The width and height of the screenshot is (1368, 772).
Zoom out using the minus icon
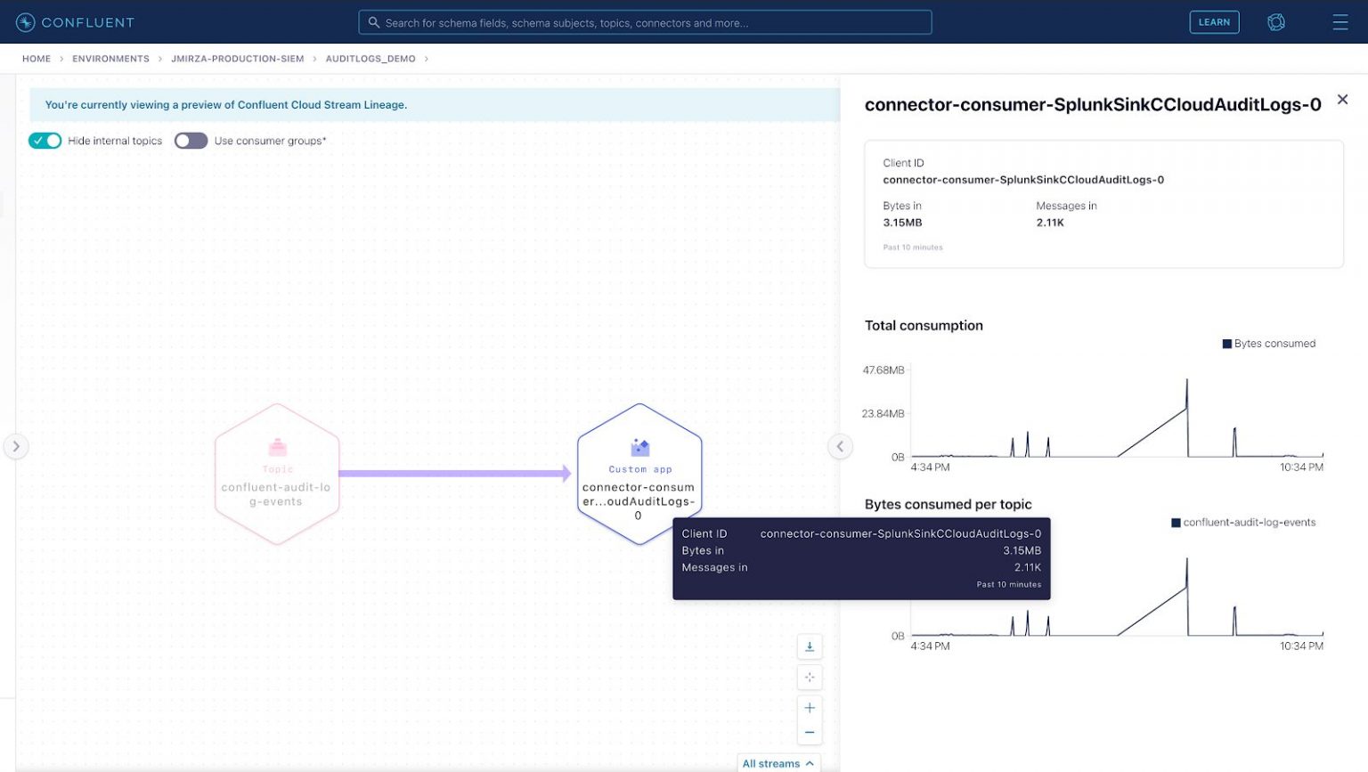809,732
